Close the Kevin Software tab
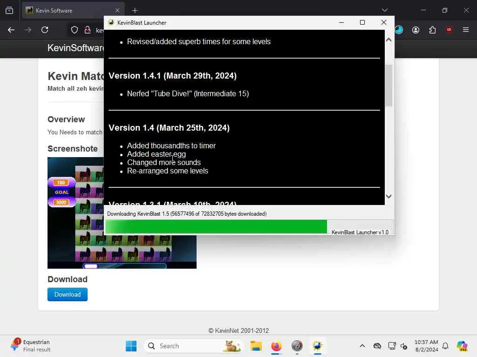This screenshot has width=477, height=357. (x=117, y=10)
